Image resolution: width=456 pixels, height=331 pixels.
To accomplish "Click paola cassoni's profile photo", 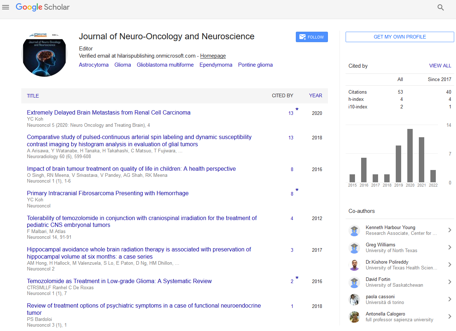I will point(354,299).
